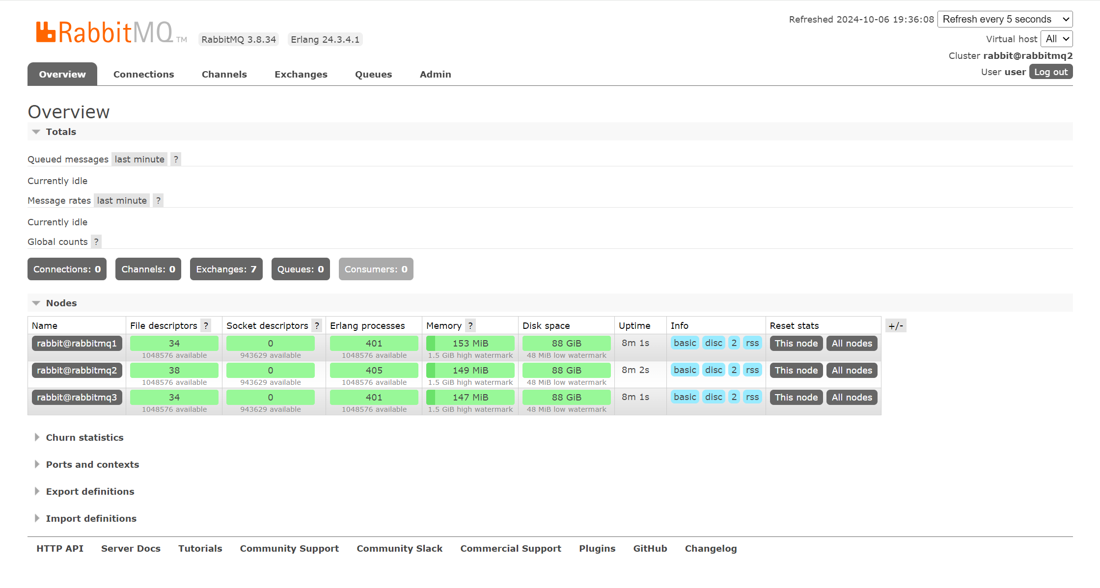The width and height of the screenshot is (1100, 588).
Task: Change Message rates last minute range
Action: coord(122,200)
